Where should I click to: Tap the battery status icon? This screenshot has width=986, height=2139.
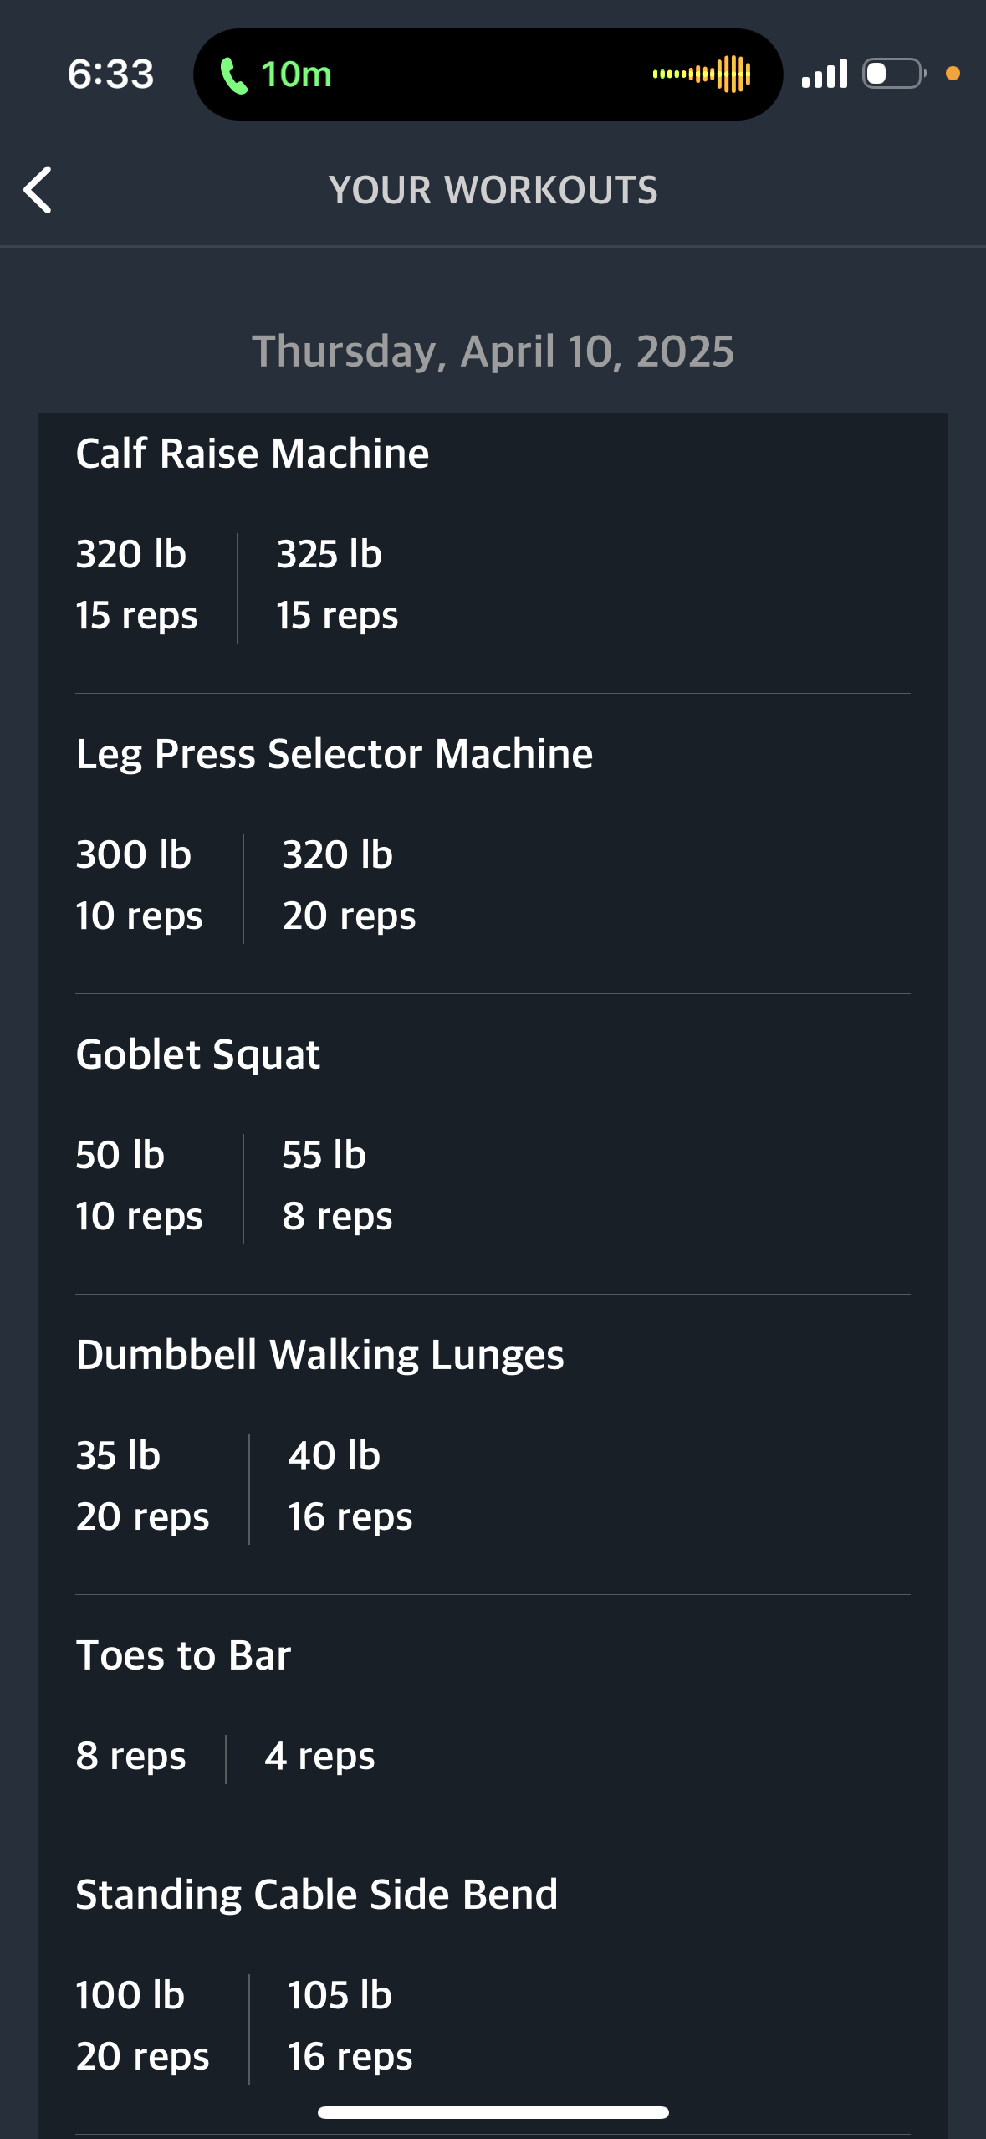(895, 74)
